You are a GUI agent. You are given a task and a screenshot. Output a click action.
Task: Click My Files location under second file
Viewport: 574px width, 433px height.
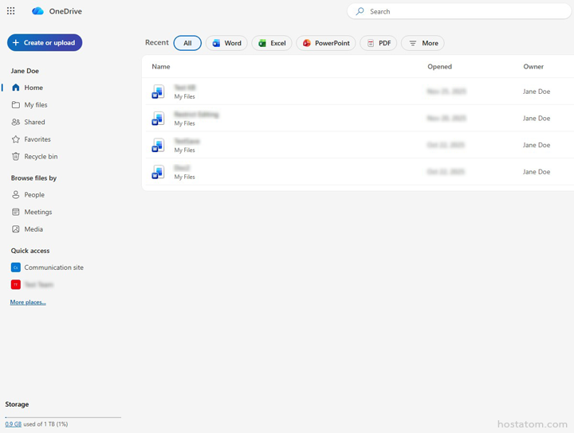pos(184,123)
